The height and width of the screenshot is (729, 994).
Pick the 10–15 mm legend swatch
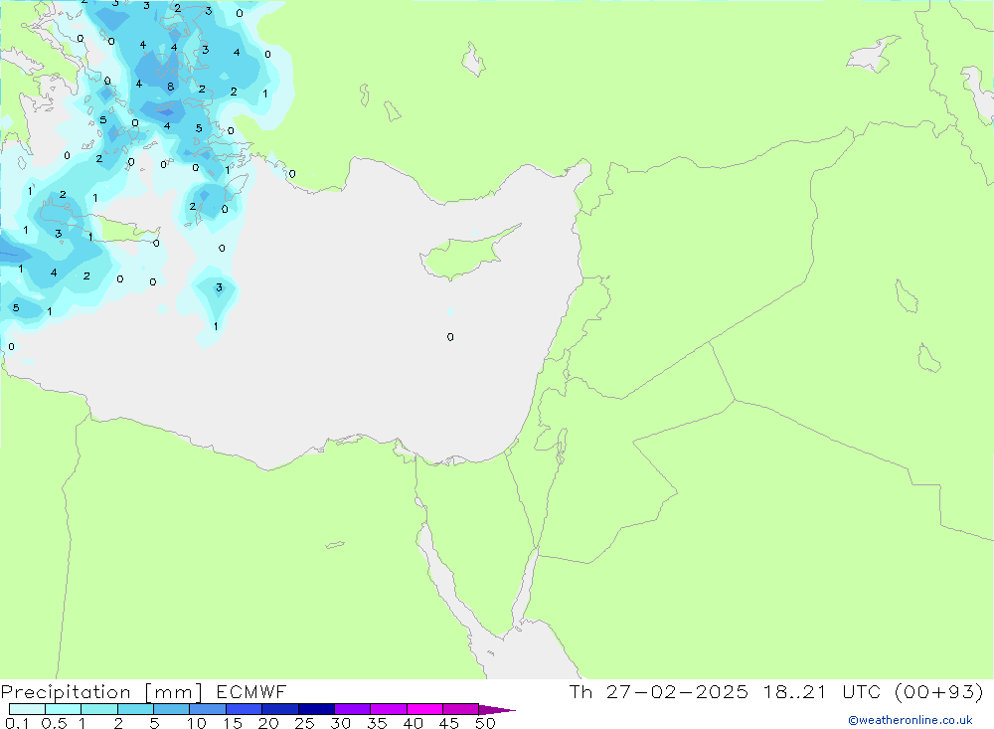coord(208,709)
